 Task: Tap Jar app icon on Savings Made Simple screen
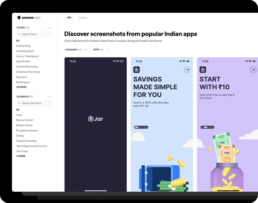point(137,70)
